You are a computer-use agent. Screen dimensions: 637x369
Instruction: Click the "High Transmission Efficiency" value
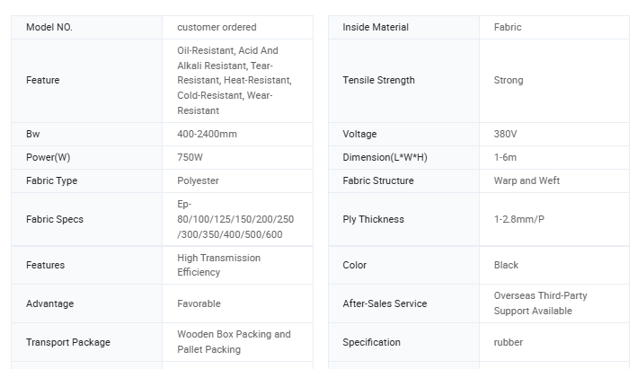(x=218, y=265)
